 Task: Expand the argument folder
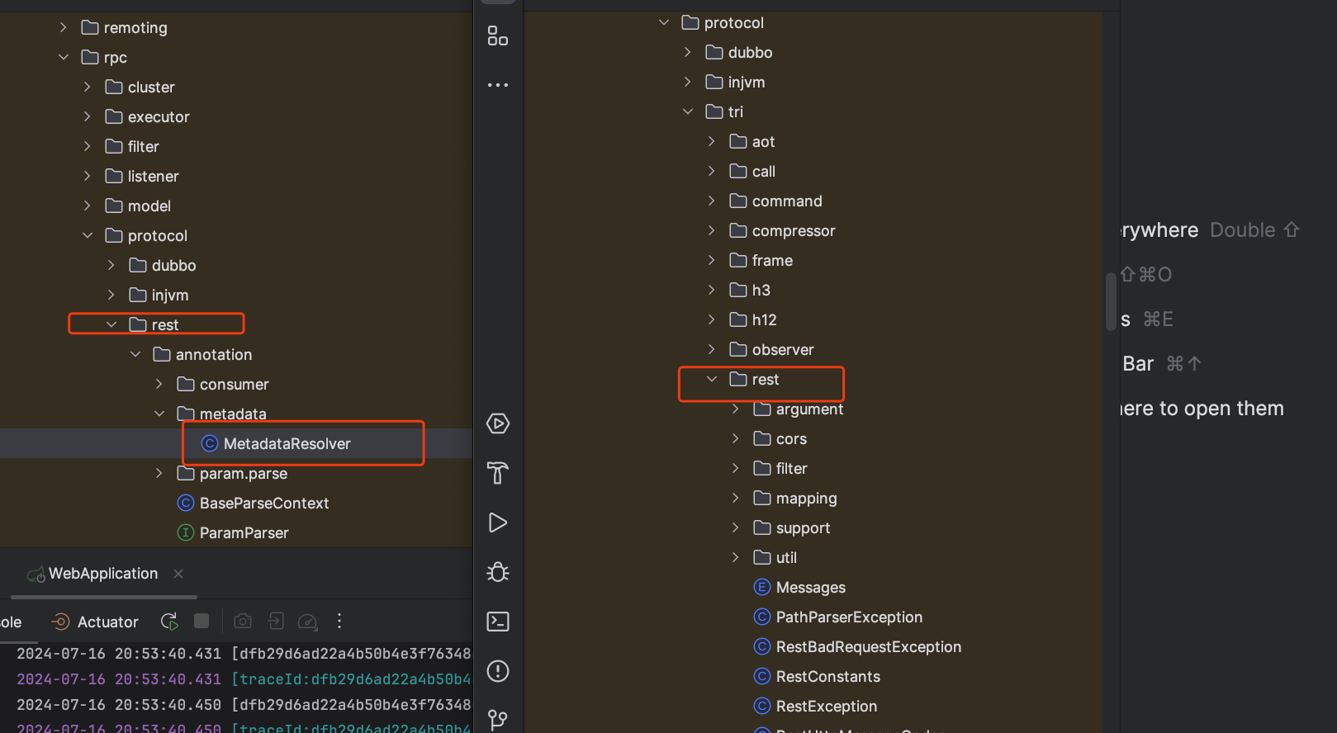(x=735, y=409)
